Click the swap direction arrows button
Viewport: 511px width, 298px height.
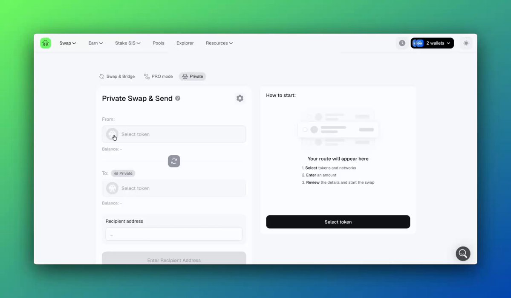pyautogui.click(x=174, y=161)
